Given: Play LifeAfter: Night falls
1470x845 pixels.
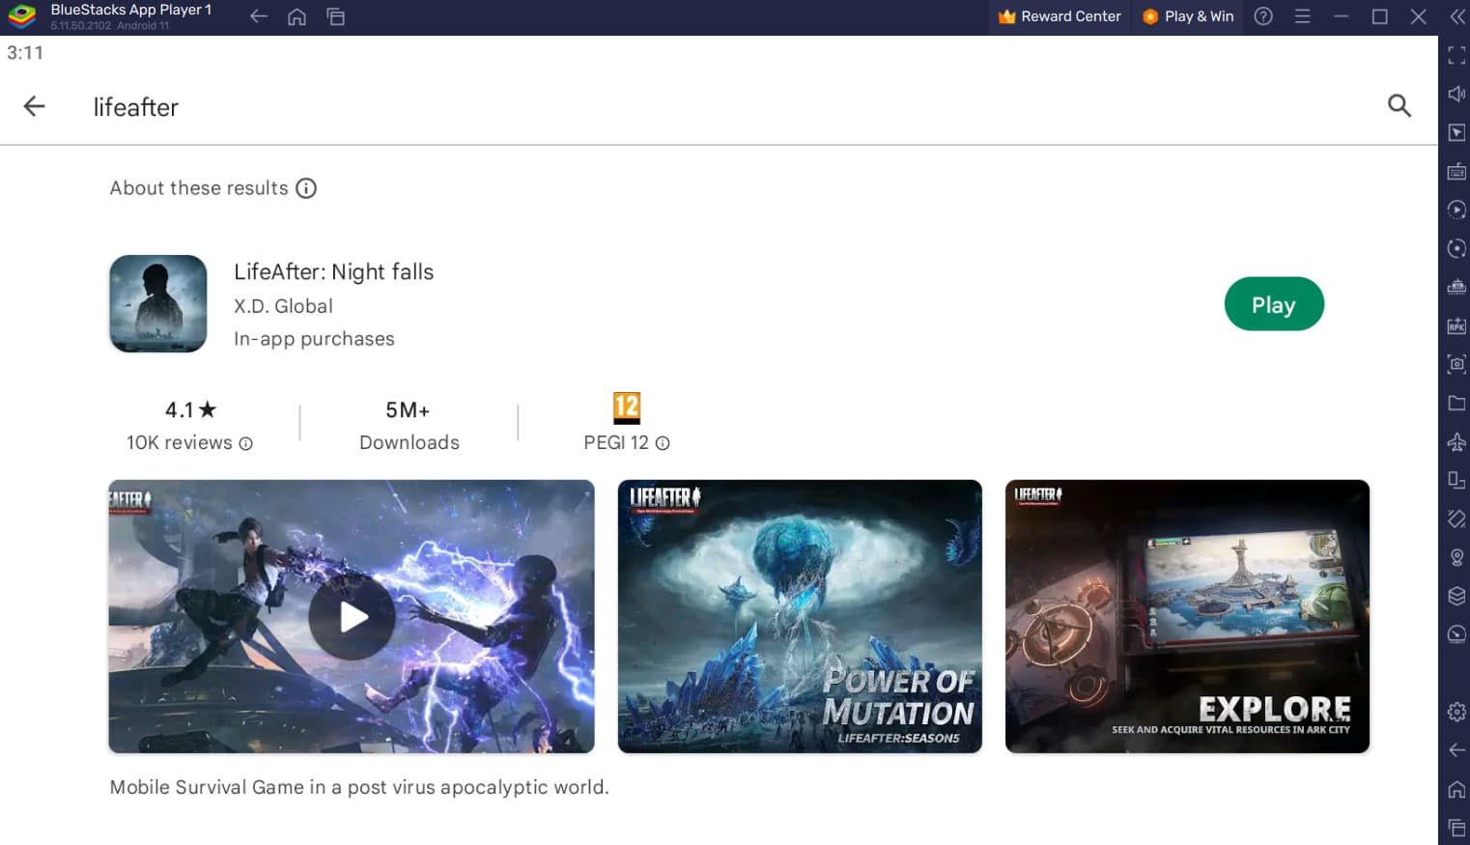Looking at the screenshot, I should click(x=1274, y=304).
